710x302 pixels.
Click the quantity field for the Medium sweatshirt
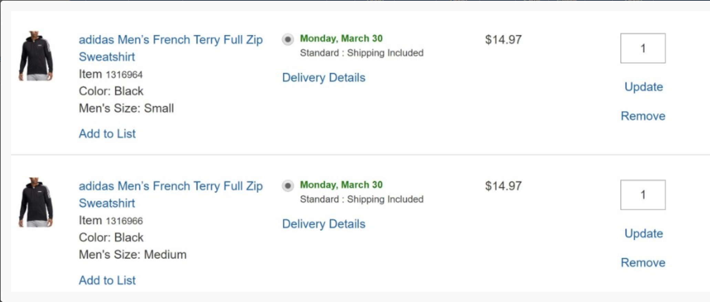(x=643, y=195)
